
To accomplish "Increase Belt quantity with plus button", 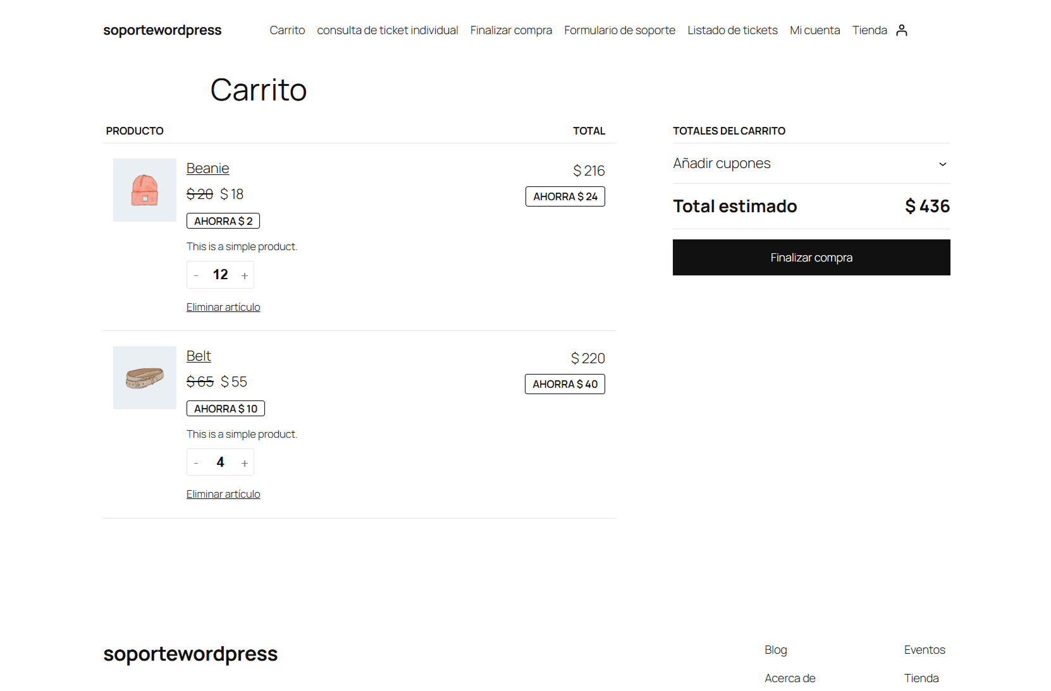I will point(245,463).
